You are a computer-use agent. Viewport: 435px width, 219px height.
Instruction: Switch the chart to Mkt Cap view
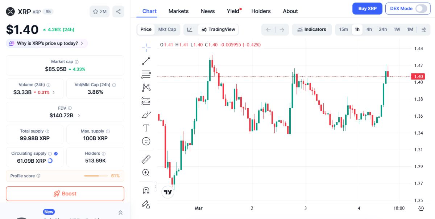point(167,29)
